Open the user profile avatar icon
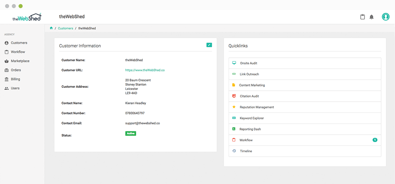 (385, 17)
